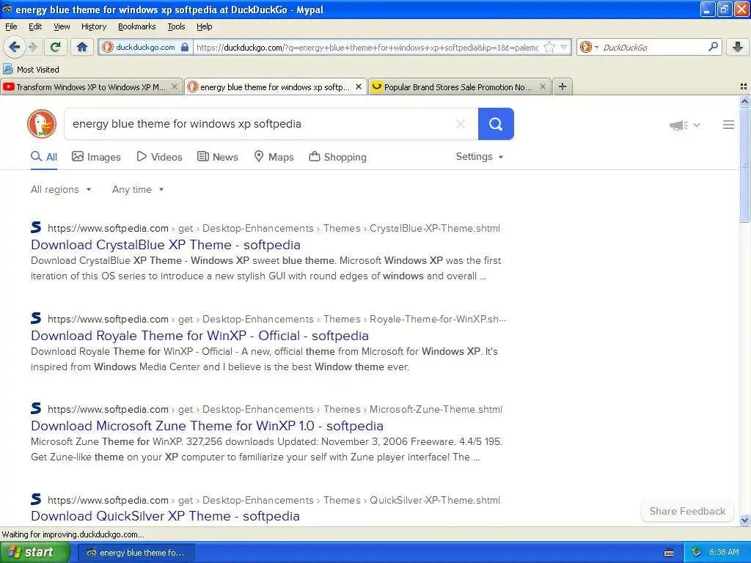Click the Softpedia favicon of Royale result

click(36, 318)
